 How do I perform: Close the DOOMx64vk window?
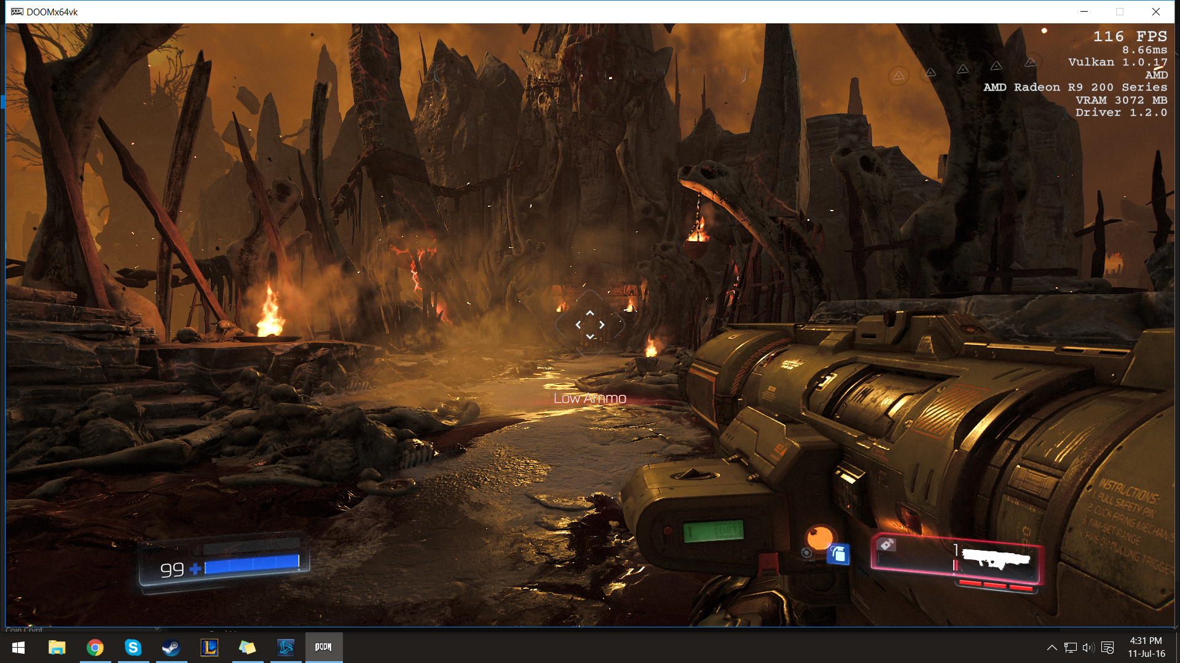click(1155, 12)
